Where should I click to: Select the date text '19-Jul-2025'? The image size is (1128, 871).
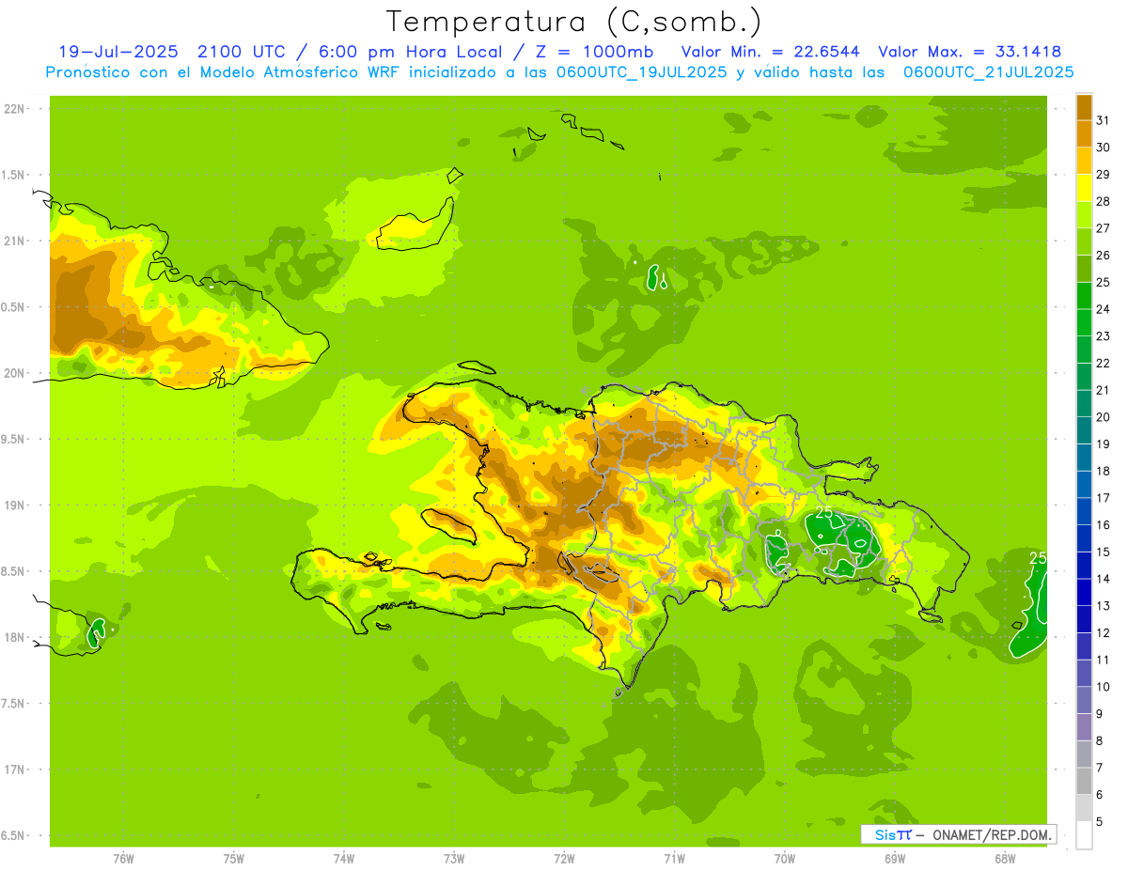(x=120, y=52)
